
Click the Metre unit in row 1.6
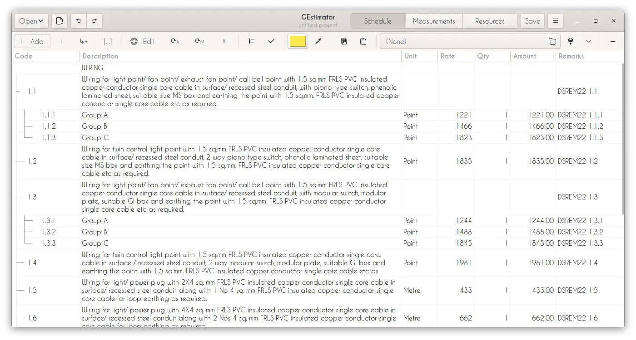412,318
